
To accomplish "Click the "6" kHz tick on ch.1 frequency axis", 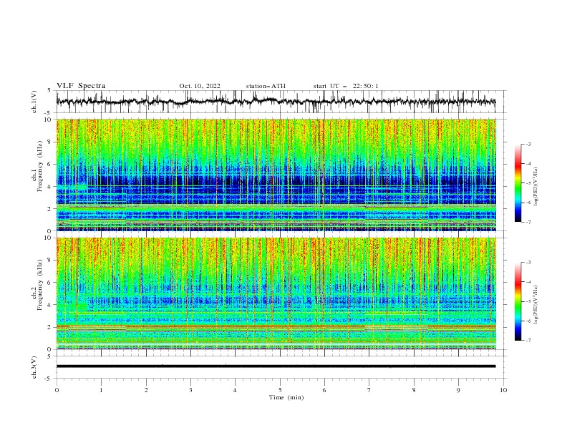I will (49, 164).
